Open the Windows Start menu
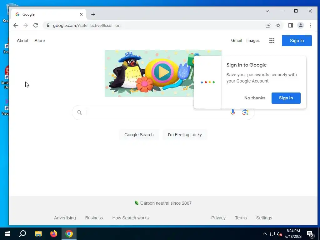 [7, 234]
